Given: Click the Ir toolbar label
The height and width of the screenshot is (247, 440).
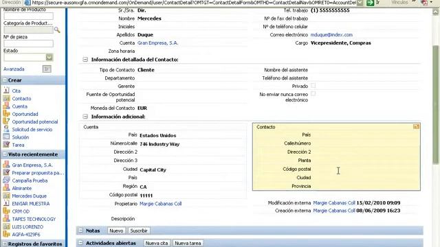Looking at the screenshot, I should click(377, 3).
